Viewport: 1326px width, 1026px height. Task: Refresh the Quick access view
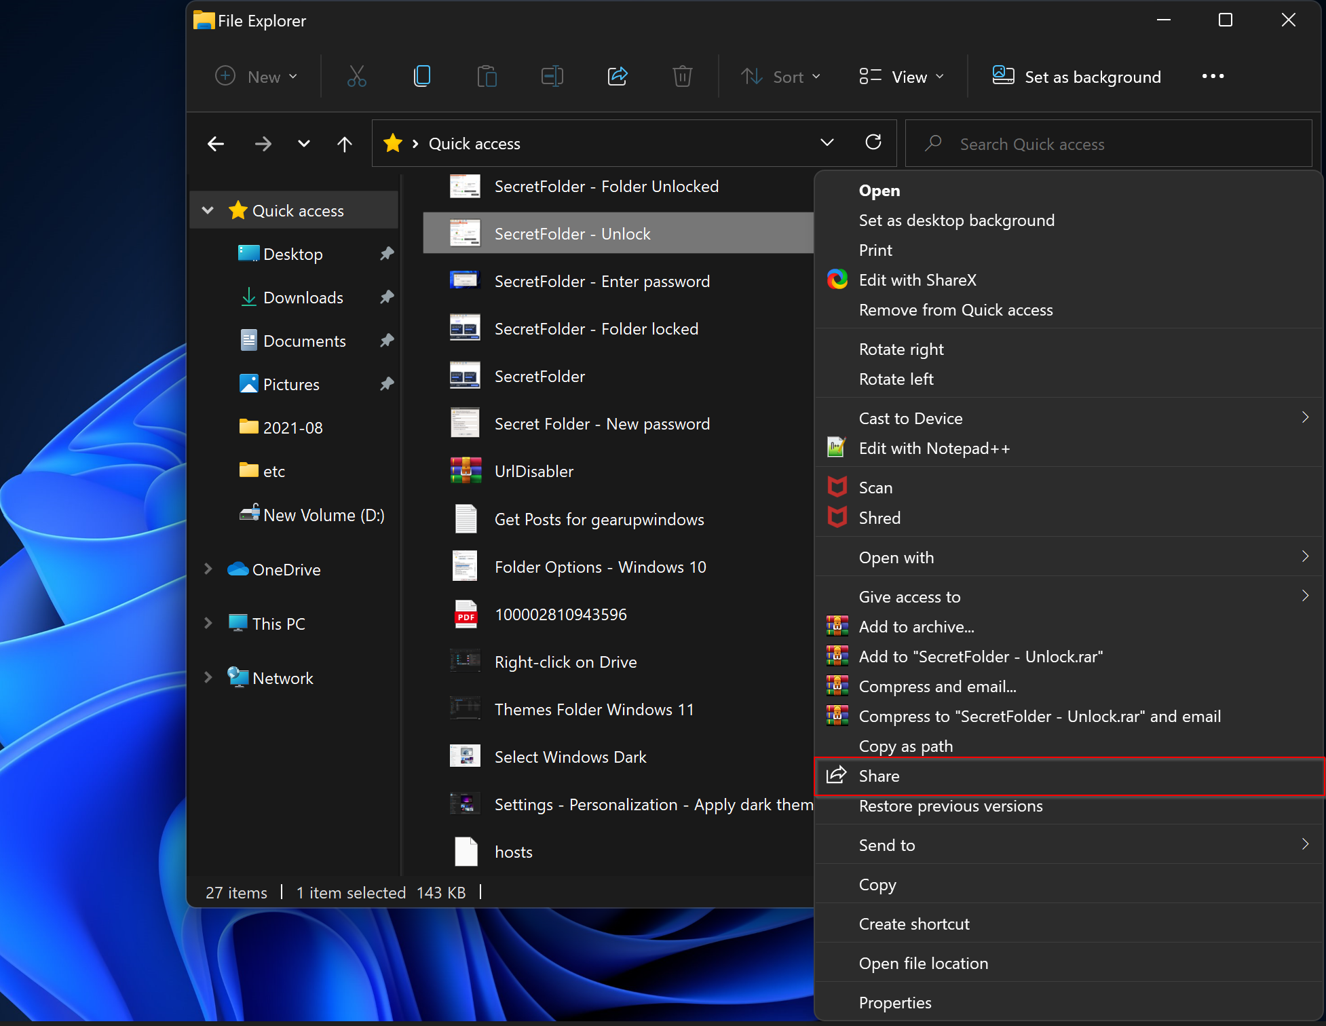click(873, 142)
